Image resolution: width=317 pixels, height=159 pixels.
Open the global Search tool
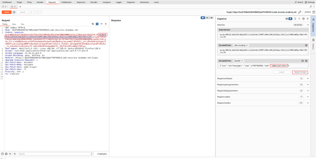pyautogui.click(x=299, y=2)
